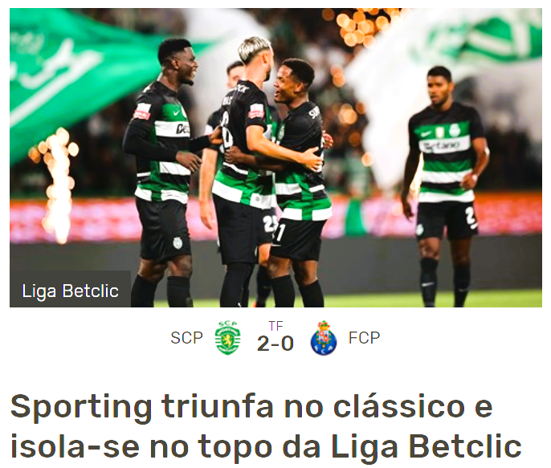Image resolution: width=551 pixels, height=468 pixels.
Task: Click the purple TF status label
Action: [x=275, y=326]
